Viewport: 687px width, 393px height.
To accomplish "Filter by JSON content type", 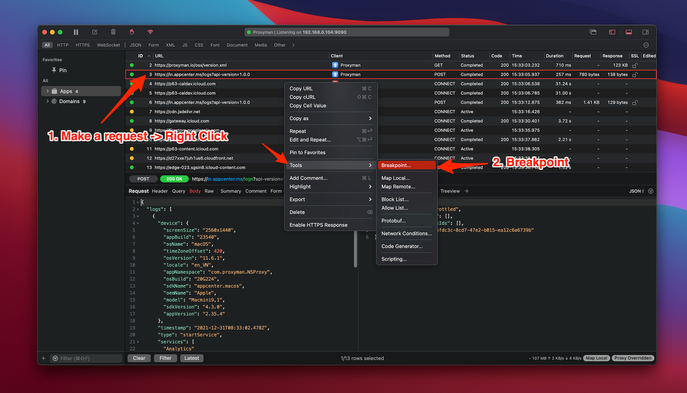I will (x=135, y=45).
